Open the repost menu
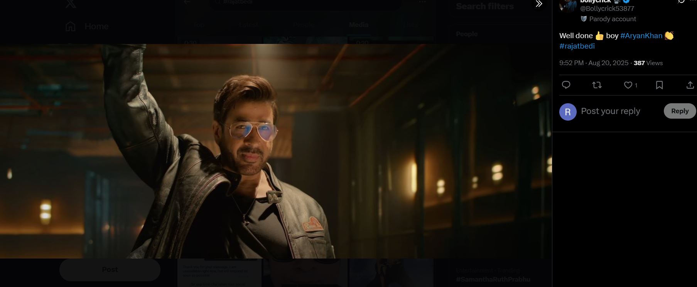The image size is (697, 287). [597, 85]
